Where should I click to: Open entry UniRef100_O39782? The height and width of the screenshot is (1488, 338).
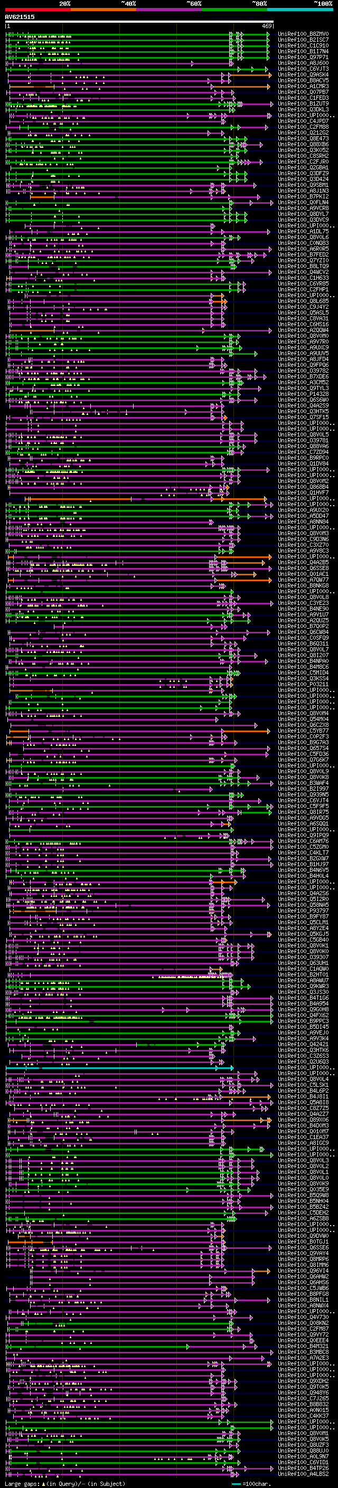pos(303,371)
